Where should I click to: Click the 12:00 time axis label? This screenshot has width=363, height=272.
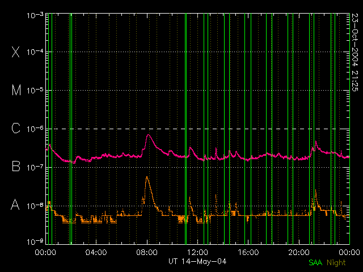point(197,252)
